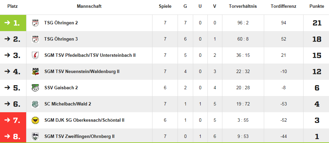Open SGM TSV Zweiflingen/Ohrnberg II team link
The height and width of the screenshot is (143, 329).
tap(79, 136)
